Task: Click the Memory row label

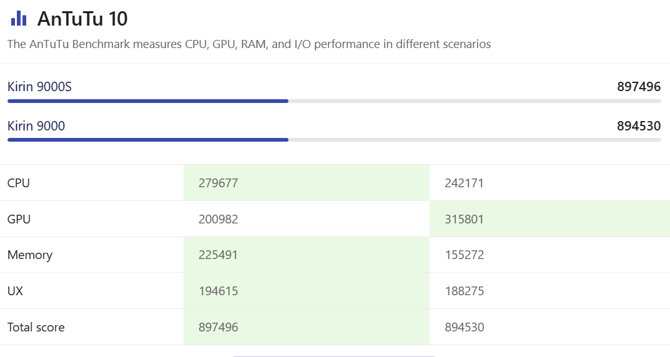Action: [x=30, y=255]
